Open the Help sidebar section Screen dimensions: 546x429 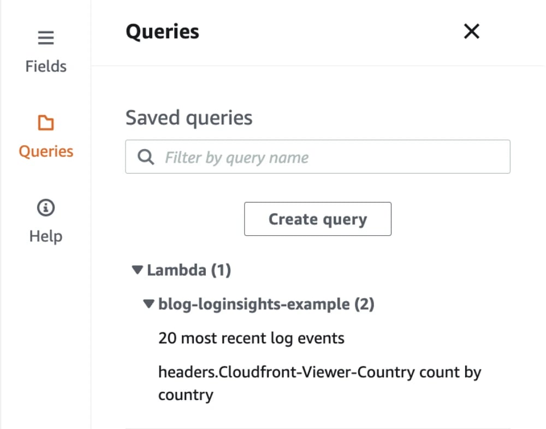pos(45,236)
